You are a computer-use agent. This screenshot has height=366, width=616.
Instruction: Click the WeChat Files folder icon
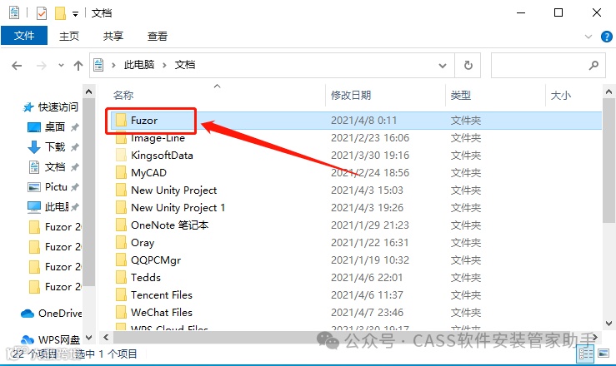coord(121,312)
